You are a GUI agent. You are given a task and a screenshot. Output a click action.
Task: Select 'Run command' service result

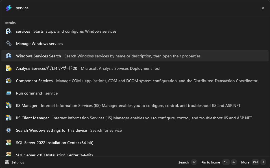point(135,93)
